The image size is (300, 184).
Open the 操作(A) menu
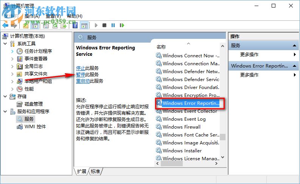(32, 16)
